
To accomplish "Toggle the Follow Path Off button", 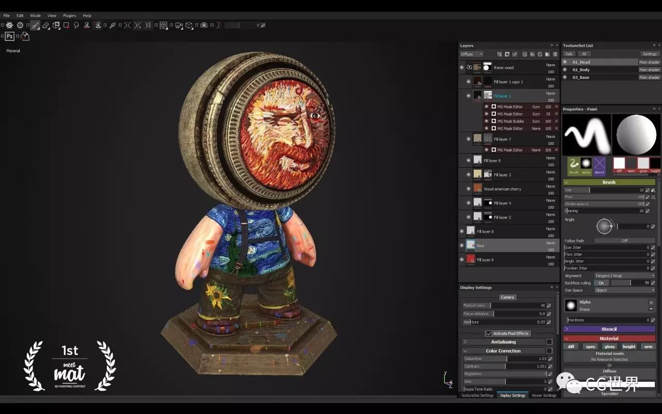I will tap(624, 241).
